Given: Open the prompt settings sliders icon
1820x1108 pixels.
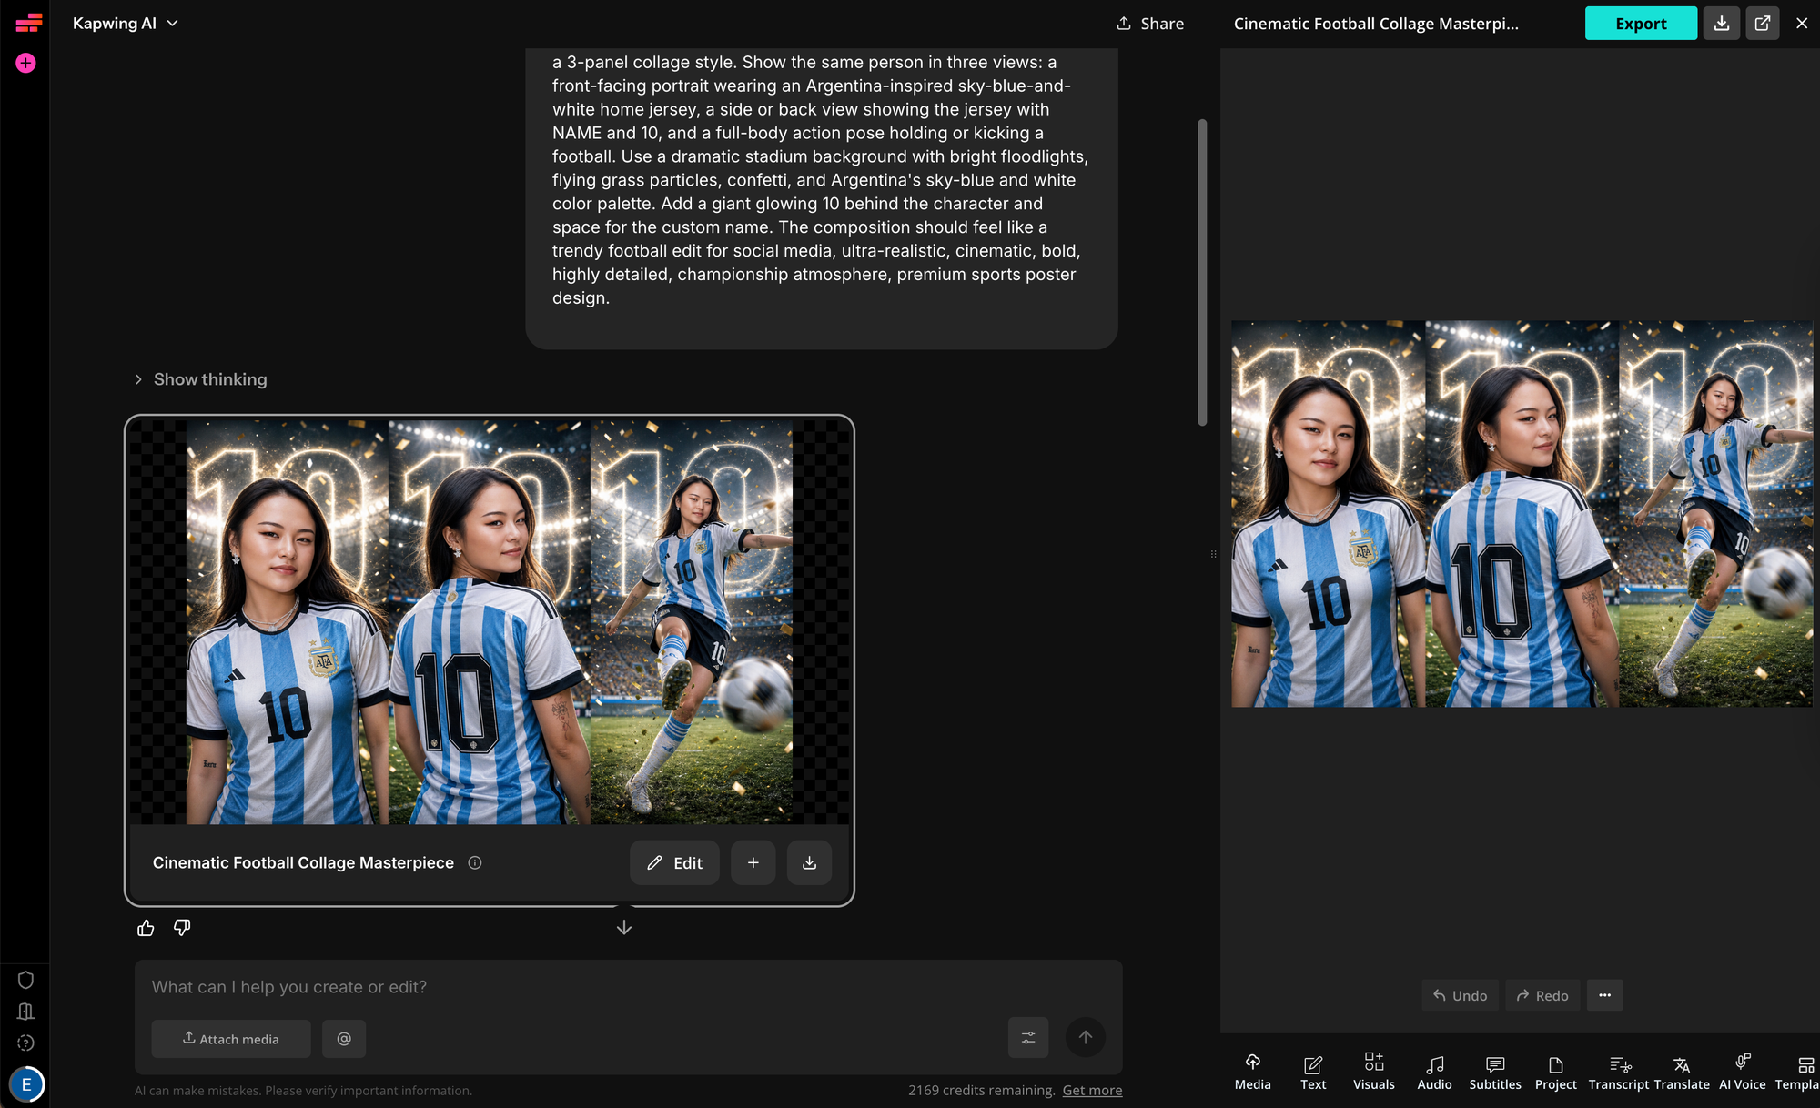Looking at the screenshot, I should pos(1028,1038).
